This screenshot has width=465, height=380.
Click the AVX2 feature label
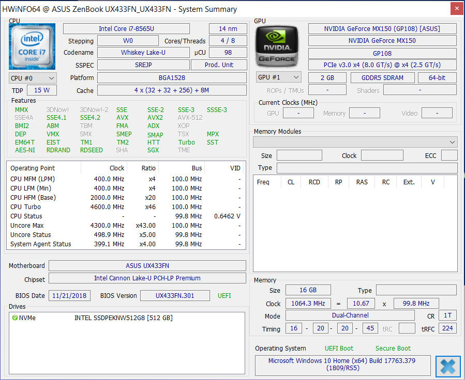pyautogui.click(x=155, y=118)
